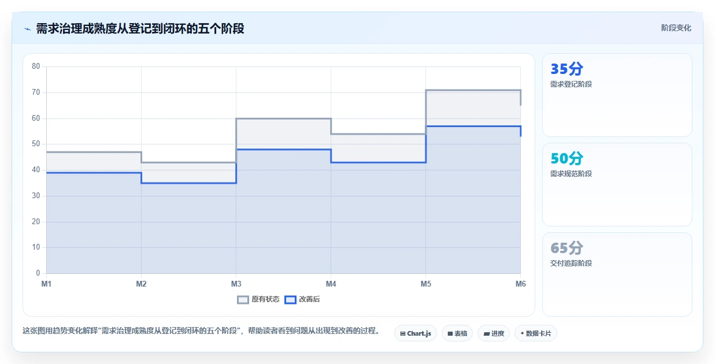Click the icon inside Chart.js chip
This screenshot has height=364, width=715.
403,334
